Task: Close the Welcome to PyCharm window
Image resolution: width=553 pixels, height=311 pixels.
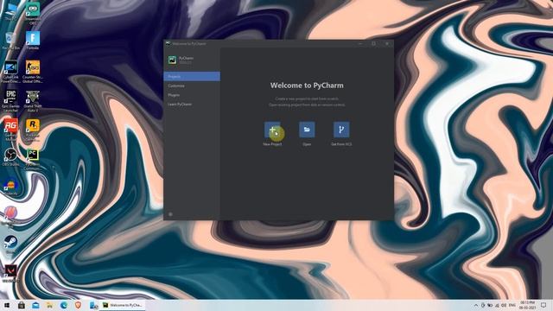Action: pyautogui.click(x=387, y=44)
